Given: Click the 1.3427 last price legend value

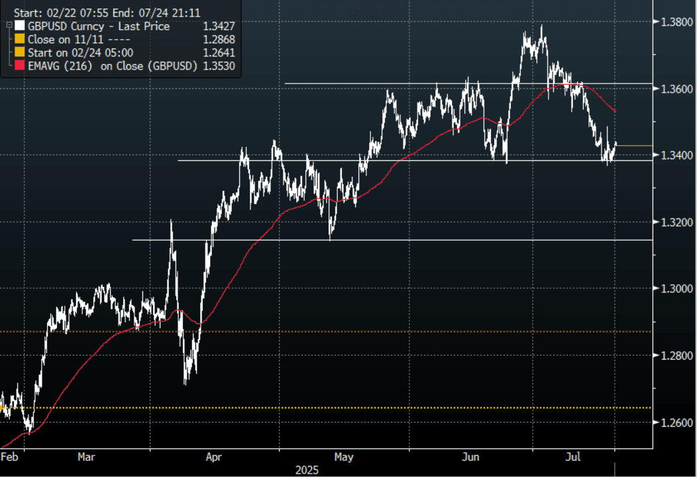Looking at the screenshot, I should pyautogui.click(x=221, y=26).
